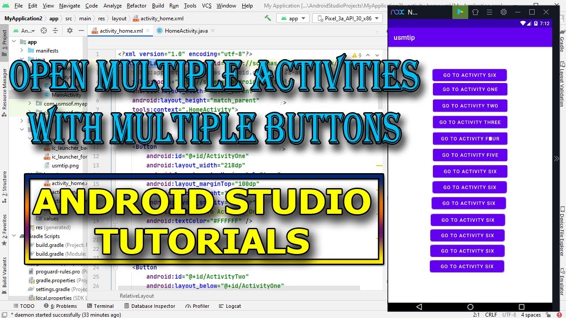Image resolution: width=566 pixels, height=318 pixels.
Task: Click the editor warnings indicator showing 9
Action: click(x=357, y=55)
